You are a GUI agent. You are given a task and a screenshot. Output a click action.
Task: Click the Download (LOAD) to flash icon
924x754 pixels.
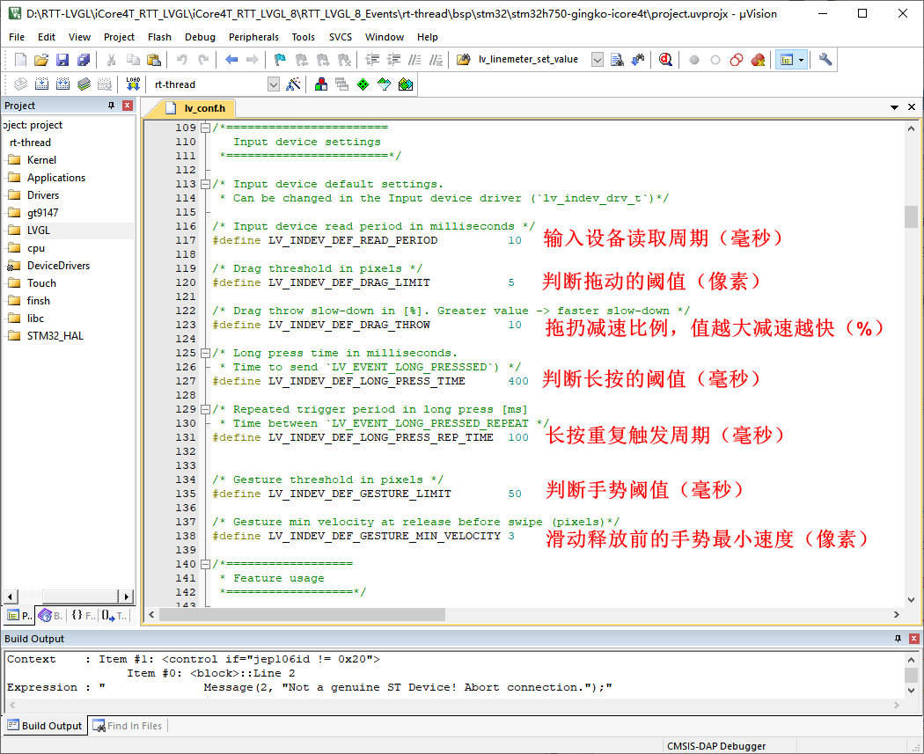[133, 84]
